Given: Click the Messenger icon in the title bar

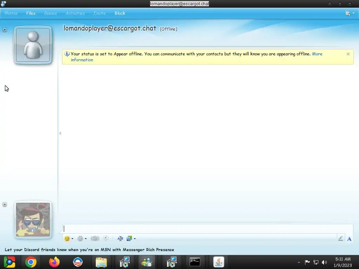Looking at the screenshot, I should click(x=4, y=4).
